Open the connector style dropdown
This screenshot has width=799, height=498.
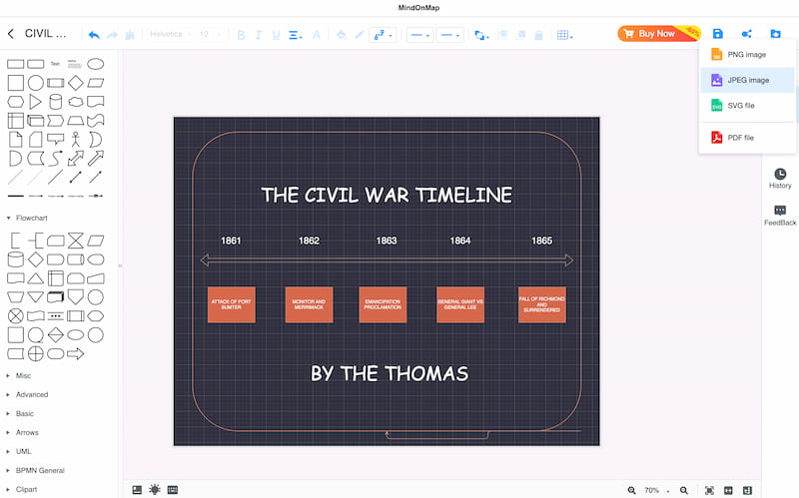pos(383,35)
